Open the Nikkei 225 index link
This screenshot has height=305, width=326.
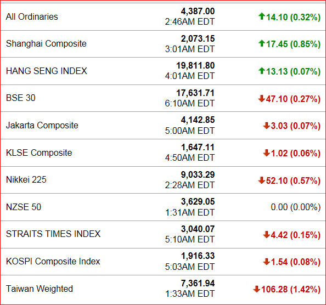26,180
